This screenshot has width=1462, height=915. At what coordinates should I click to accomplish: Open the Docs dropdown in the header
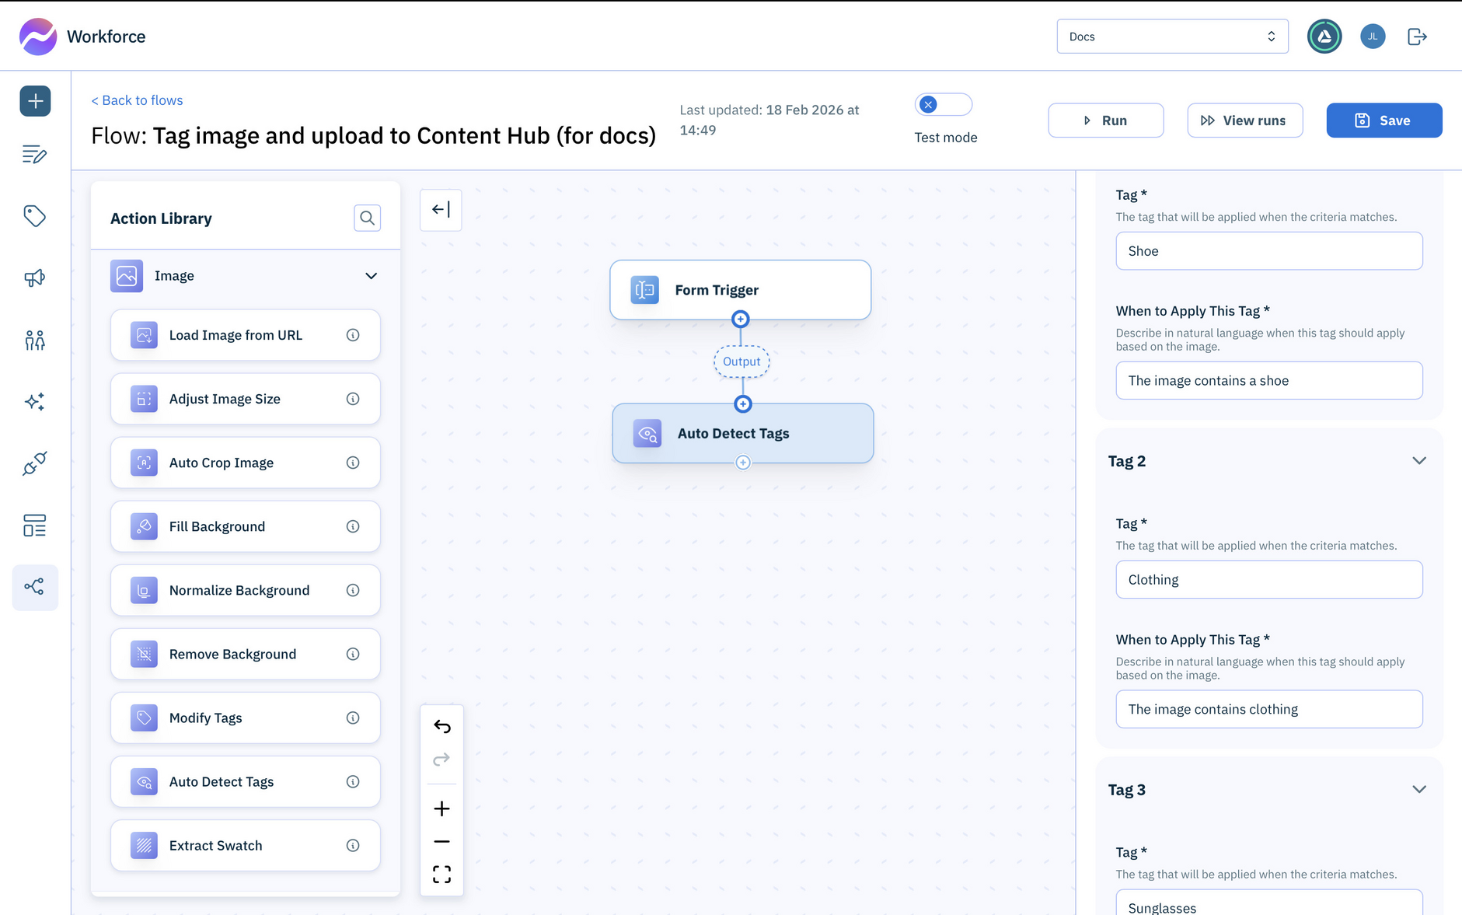(1171, 36)
